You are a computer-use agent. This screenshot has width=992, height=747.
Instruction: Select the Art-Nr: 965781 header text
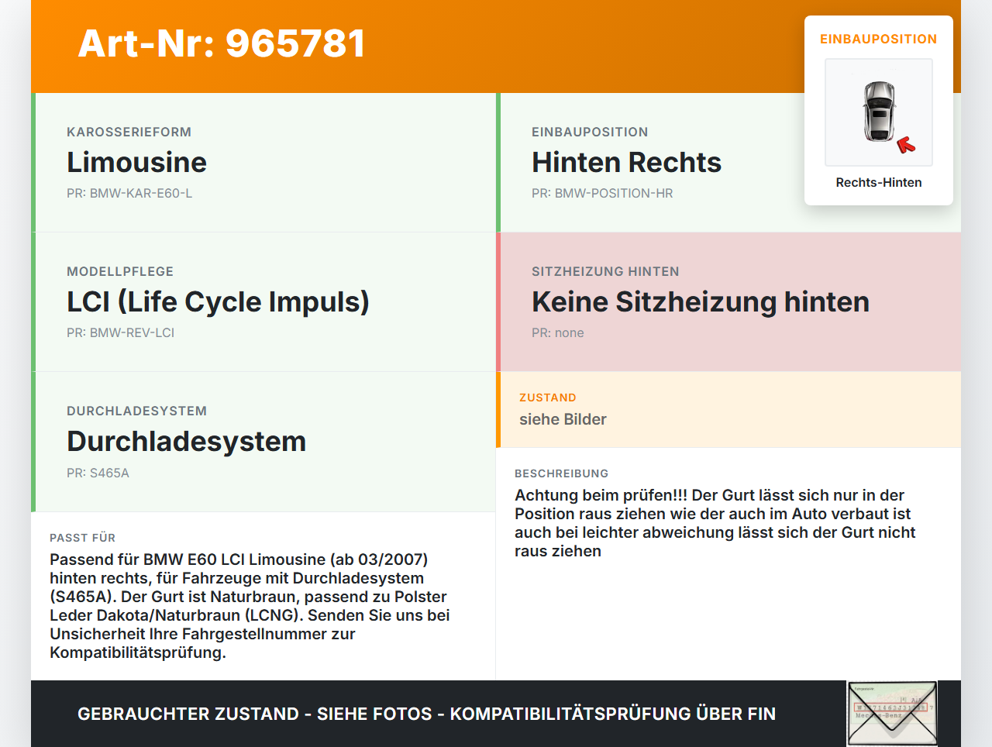(221, 44)
